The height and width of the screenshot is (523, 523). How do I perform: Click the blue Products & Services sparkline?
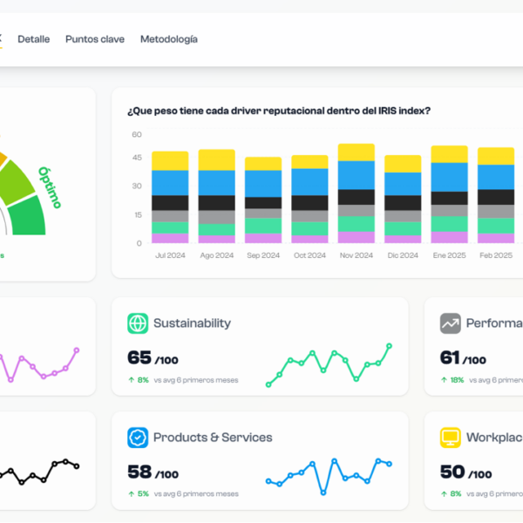coord(329,476)
